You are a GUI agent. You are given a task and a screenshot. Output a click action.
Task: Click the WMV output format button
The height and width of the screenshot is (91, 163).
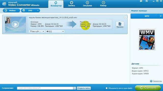click(144, 16)
